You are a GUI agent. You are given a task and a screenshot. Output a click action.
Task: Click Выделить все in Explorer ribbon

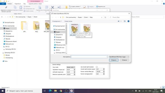coord(101,6)
